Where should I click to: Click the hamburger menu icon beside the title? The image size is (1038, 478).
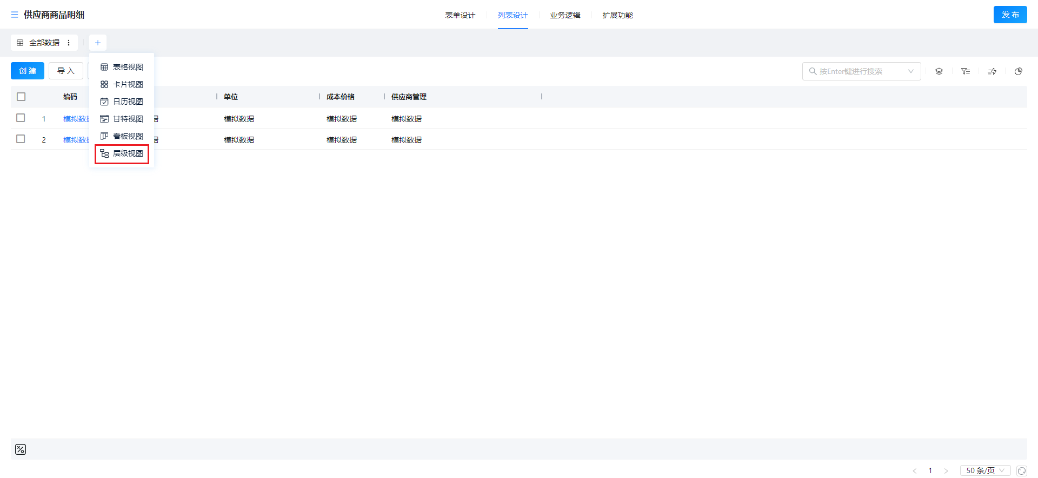[x=15, y=15]
